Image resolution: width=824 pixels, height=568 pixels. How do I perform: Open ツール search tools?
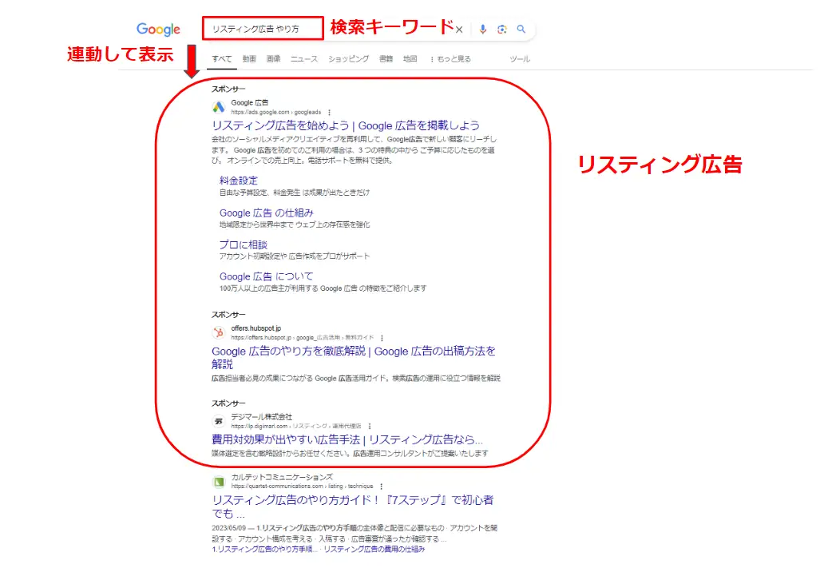pos(520,59)
